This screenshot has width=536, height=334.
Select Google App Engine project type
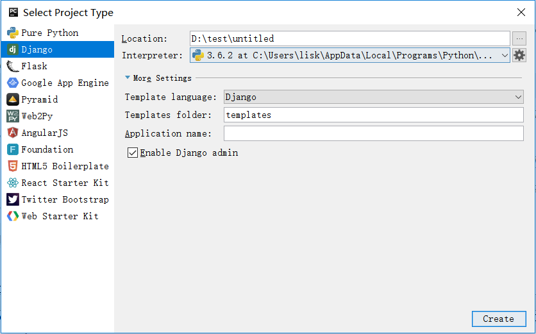(58, 83)
